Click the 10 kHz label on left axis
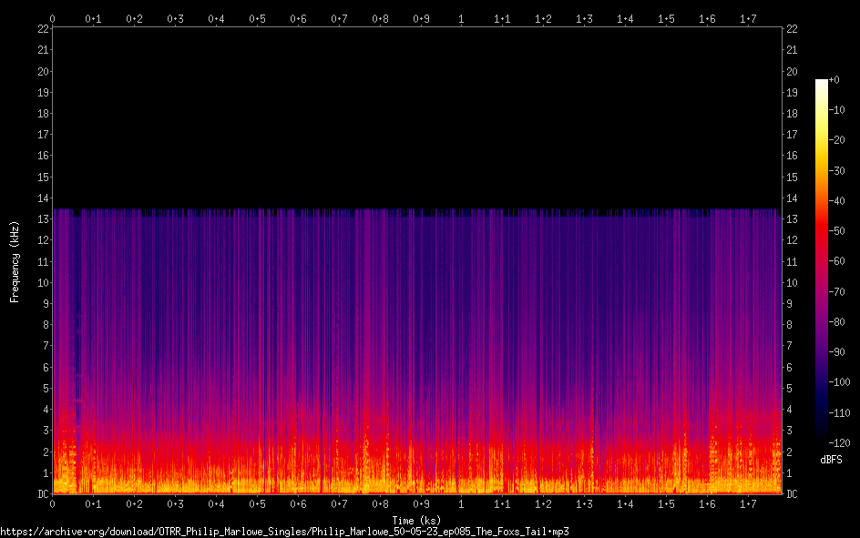Screen dimensions: 860x538 pos(42,283)
